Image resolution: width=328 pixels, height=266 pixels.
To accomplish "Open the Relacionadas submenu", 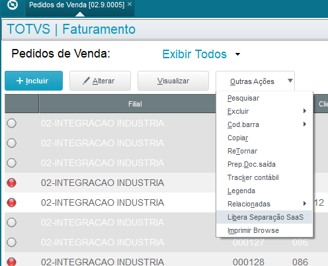I will coord(264,204).
